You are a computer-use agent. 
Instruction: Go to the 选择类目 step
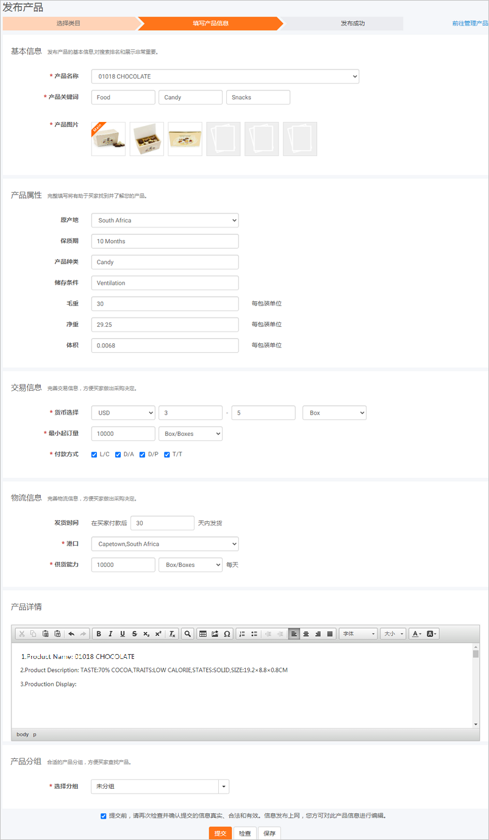(68, 24)
